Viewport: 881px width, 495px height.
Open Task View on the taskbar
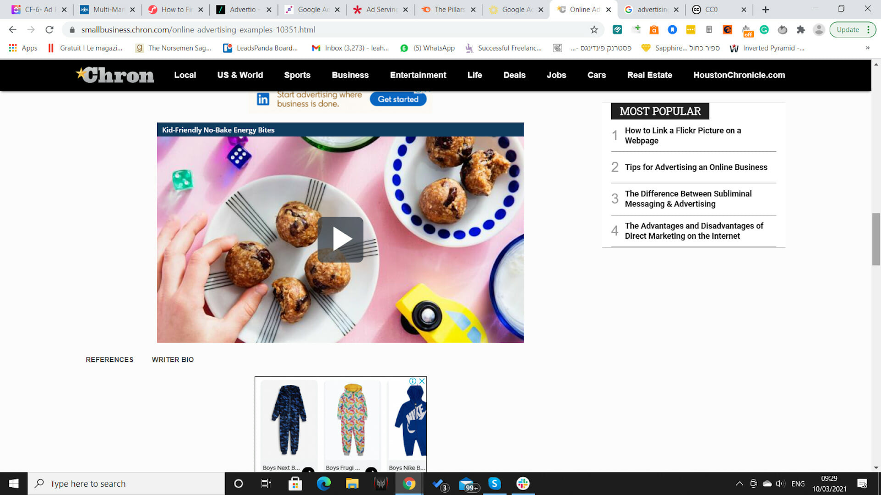point(267,483)
